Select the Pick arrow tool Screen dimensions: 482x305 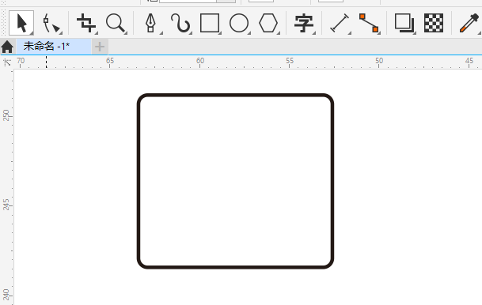coord(21,23)
